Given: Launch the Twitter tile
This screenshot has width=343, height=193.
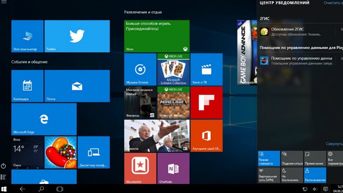Looking at the screenshot, I should tap(77, 36).
